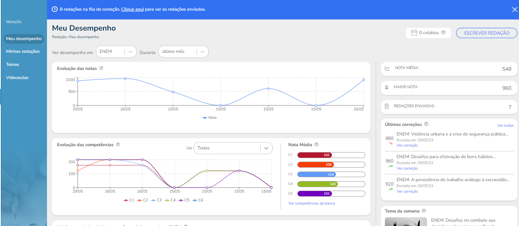Click the document icon in REDAÇÕES ENVIADAS card
The width and height of the screenshot is (519, 226).
point(387,106)
